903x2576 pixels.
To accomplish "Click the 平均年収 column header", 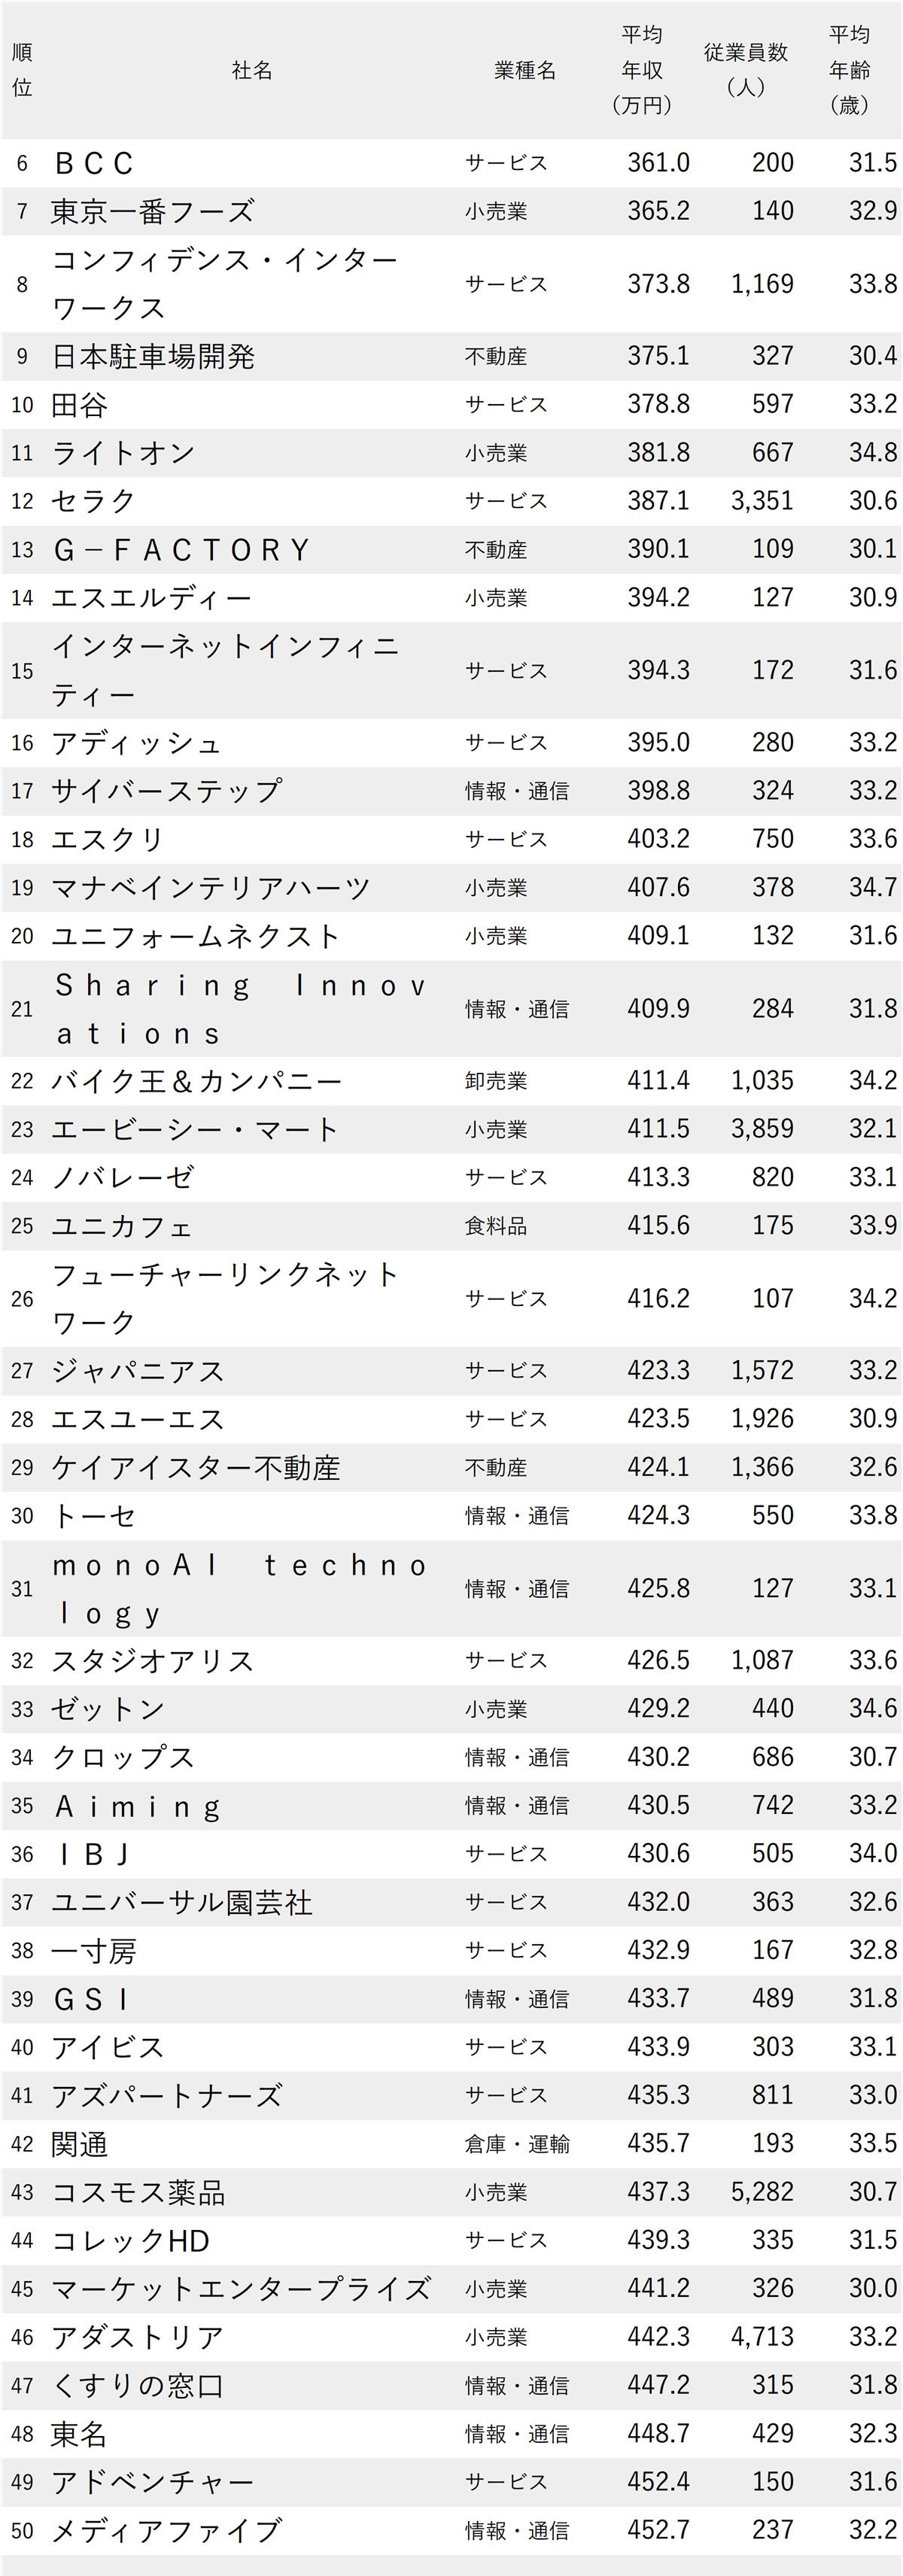I will 641,70.
